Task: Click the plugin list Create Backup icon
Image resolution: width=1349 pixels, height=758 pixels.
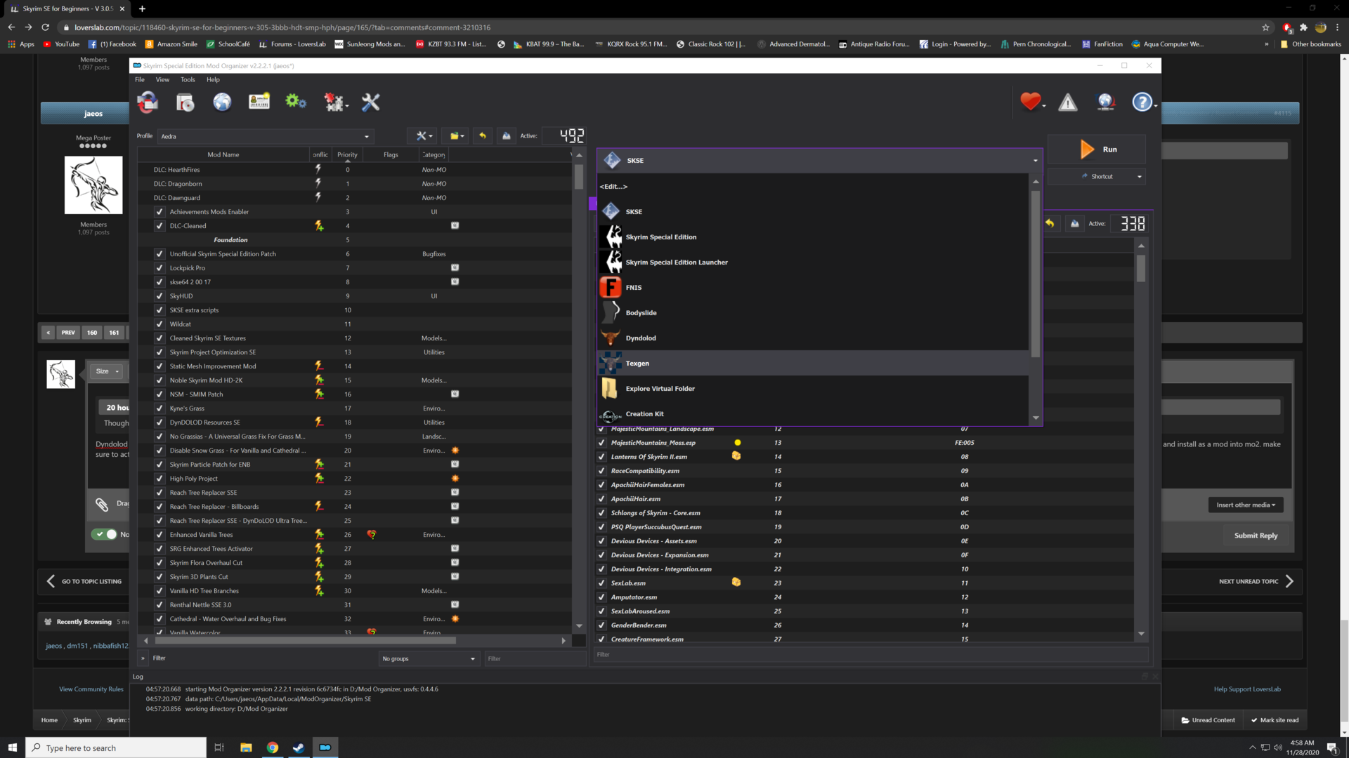Action: pos(1074,223)
